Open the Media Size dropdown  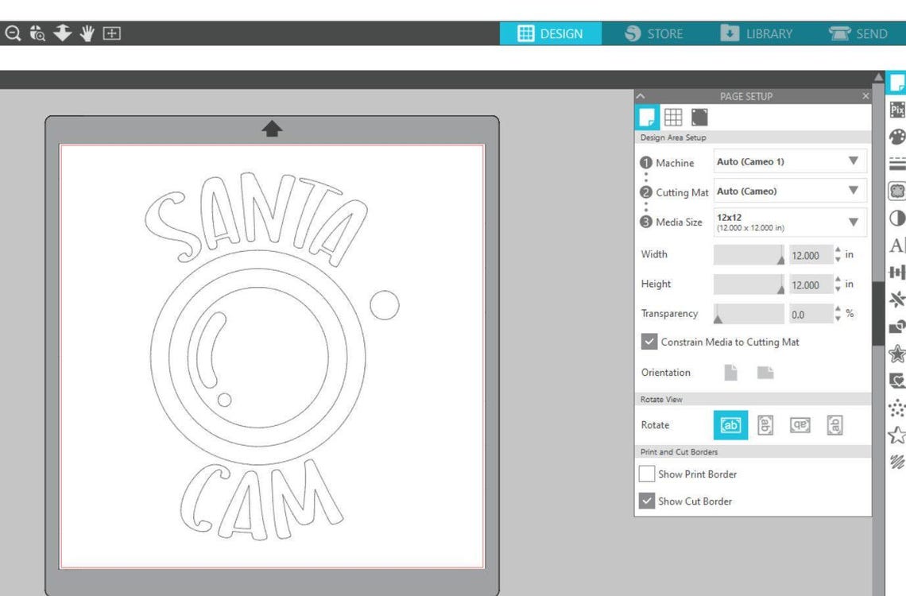pyautogui.click(x=790, y=223)
